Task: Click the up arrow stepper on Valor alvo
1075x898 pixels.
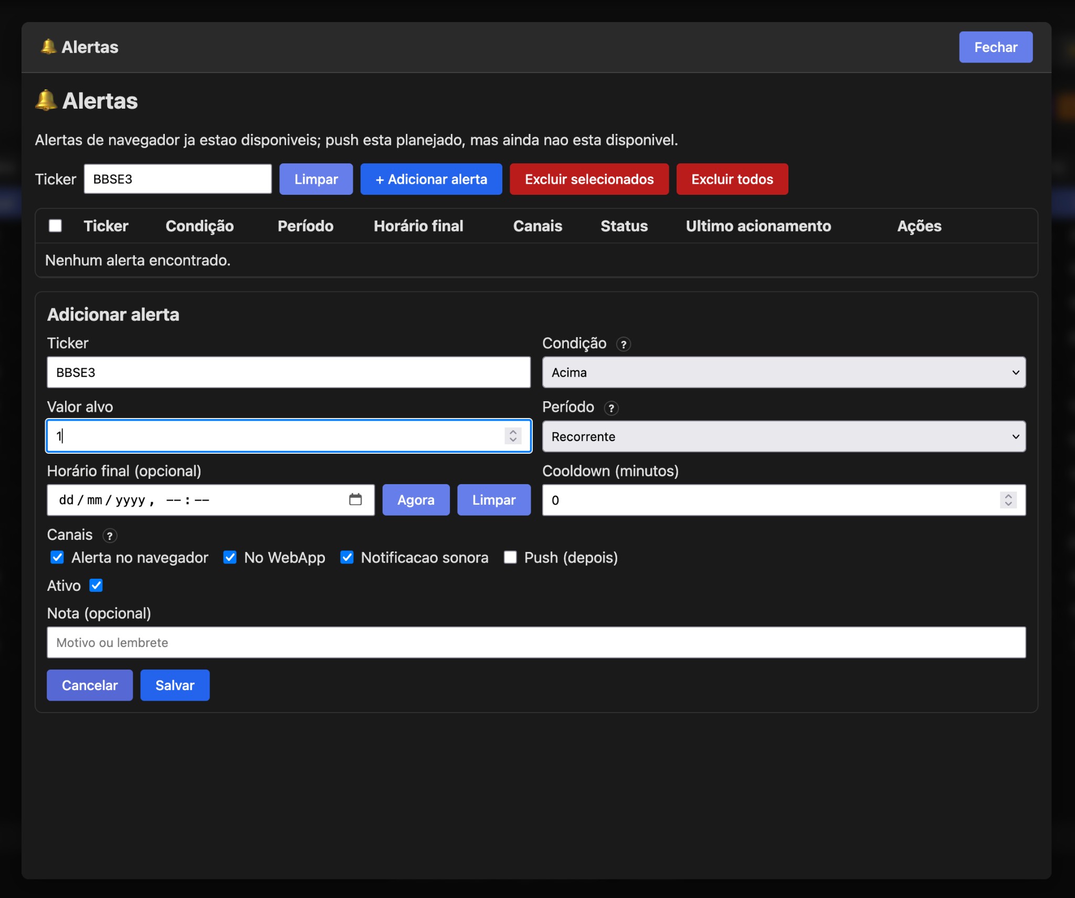Action: (512, 432)
